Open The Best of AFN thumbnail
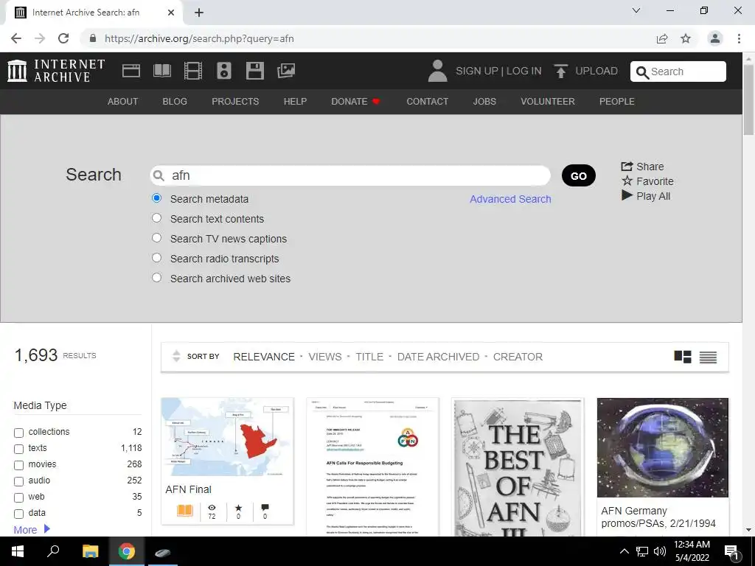 pos(518,467)
